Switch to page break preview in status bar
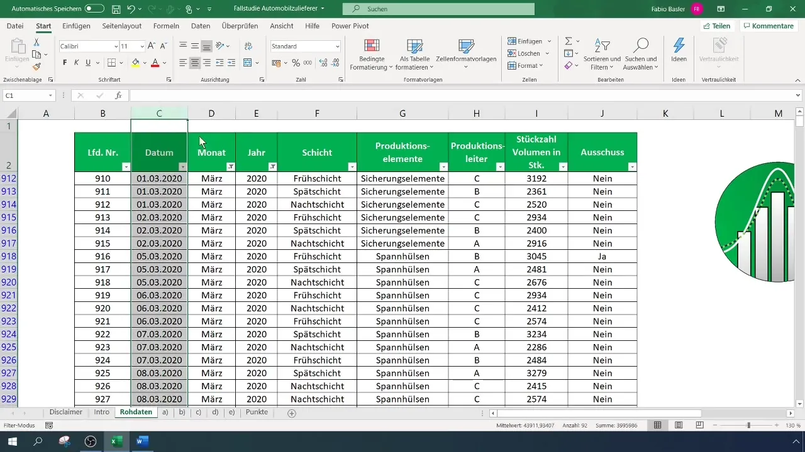 pyautogui.click(x=700, y=425)
